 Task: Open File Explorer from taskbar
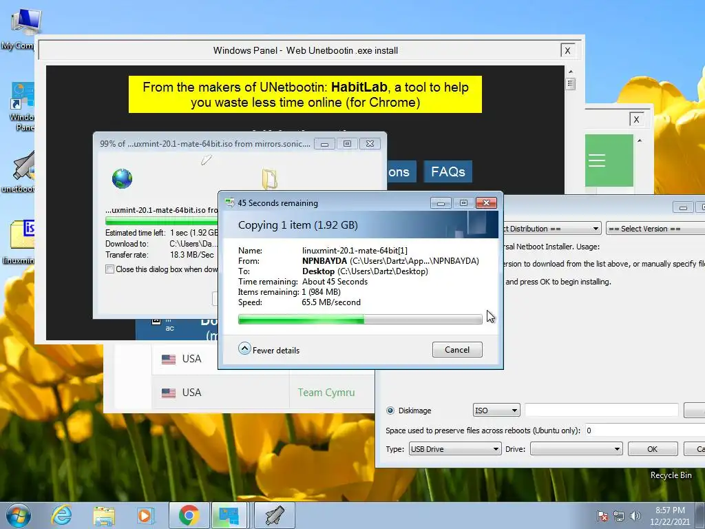click(104, 515)
